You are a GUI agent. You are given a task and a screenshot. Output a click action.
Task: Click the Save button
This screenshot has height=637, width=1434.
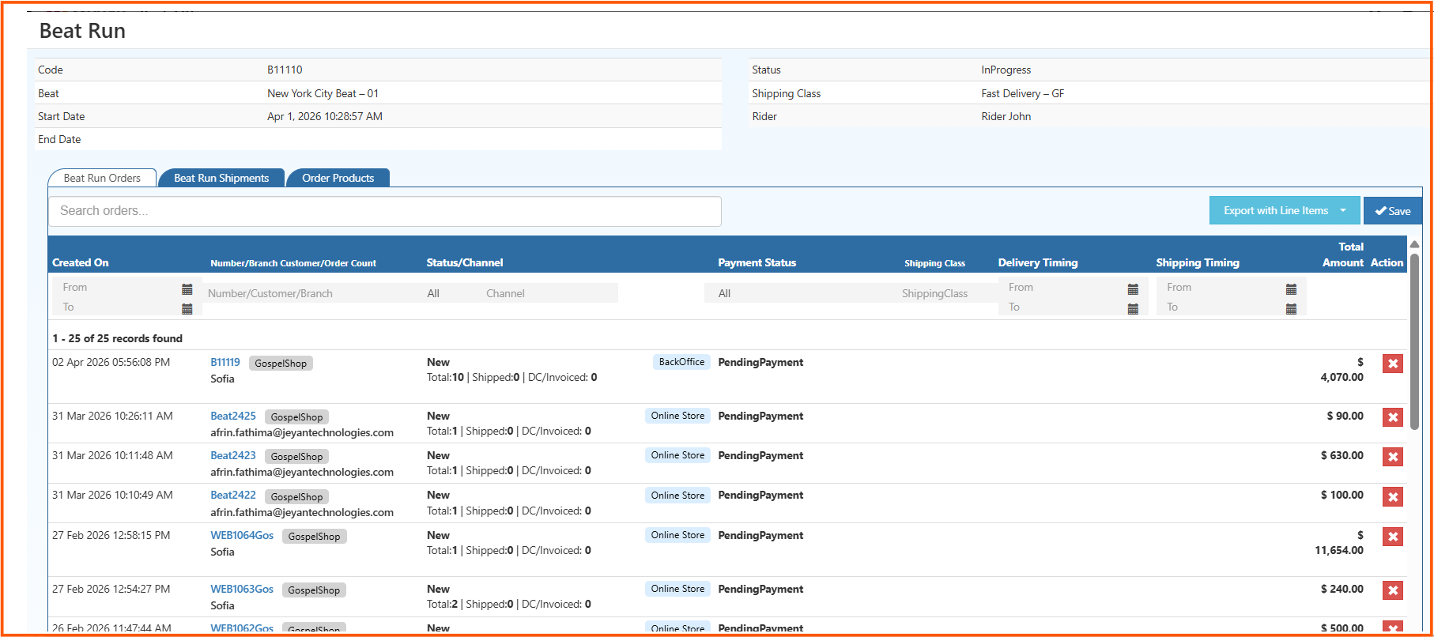click(x=1392, y=211)
